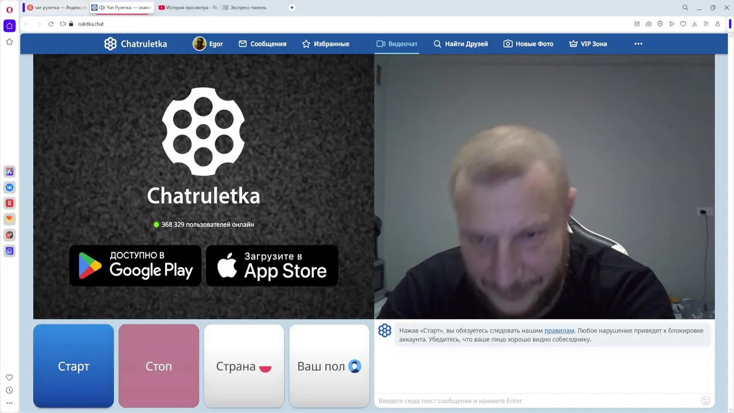Open browsing history clock icon
Image resolution: width=734 pixels, height=413 pixels.
coord(9,390)
